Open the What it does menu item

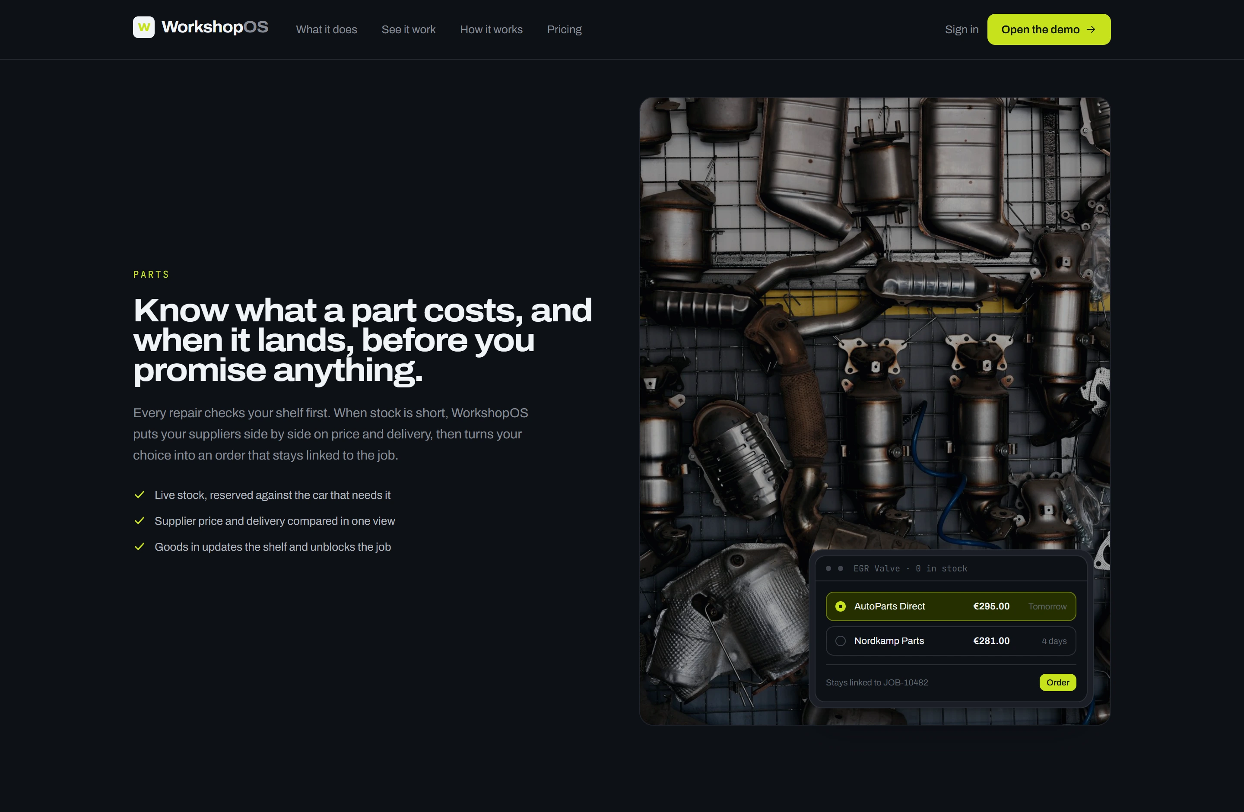coord(327,30)
